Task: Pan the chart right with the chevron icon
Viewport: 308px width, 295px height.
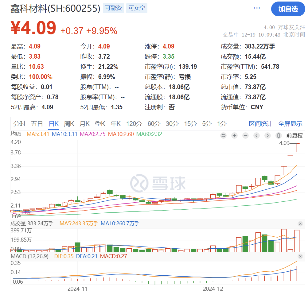Action: pos(267,135)
